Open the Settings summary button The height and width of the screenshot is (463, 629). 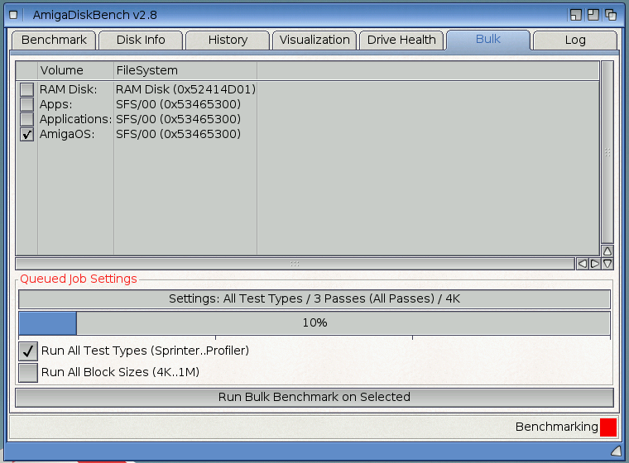314,298
